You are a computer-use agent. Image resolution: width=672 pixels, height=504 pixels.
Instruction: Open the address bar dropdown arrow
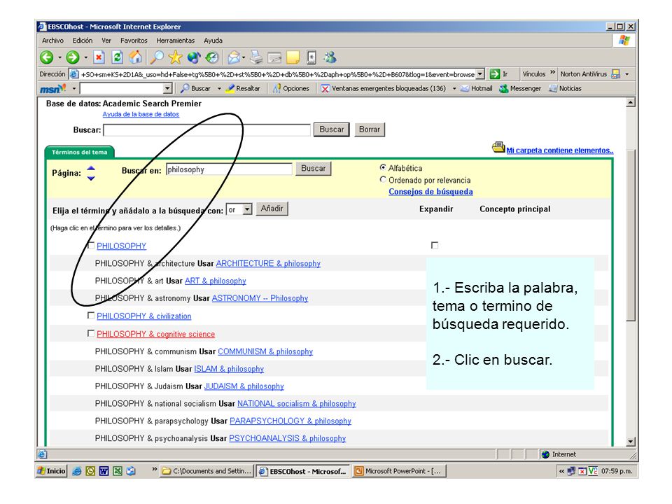(x=480, y=74)
